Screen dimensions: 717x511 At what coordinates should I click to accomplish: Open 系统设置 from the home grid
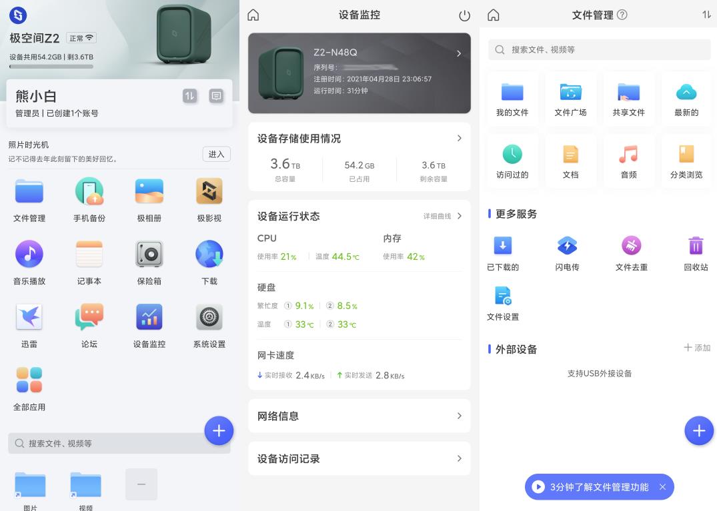point(209,316)
